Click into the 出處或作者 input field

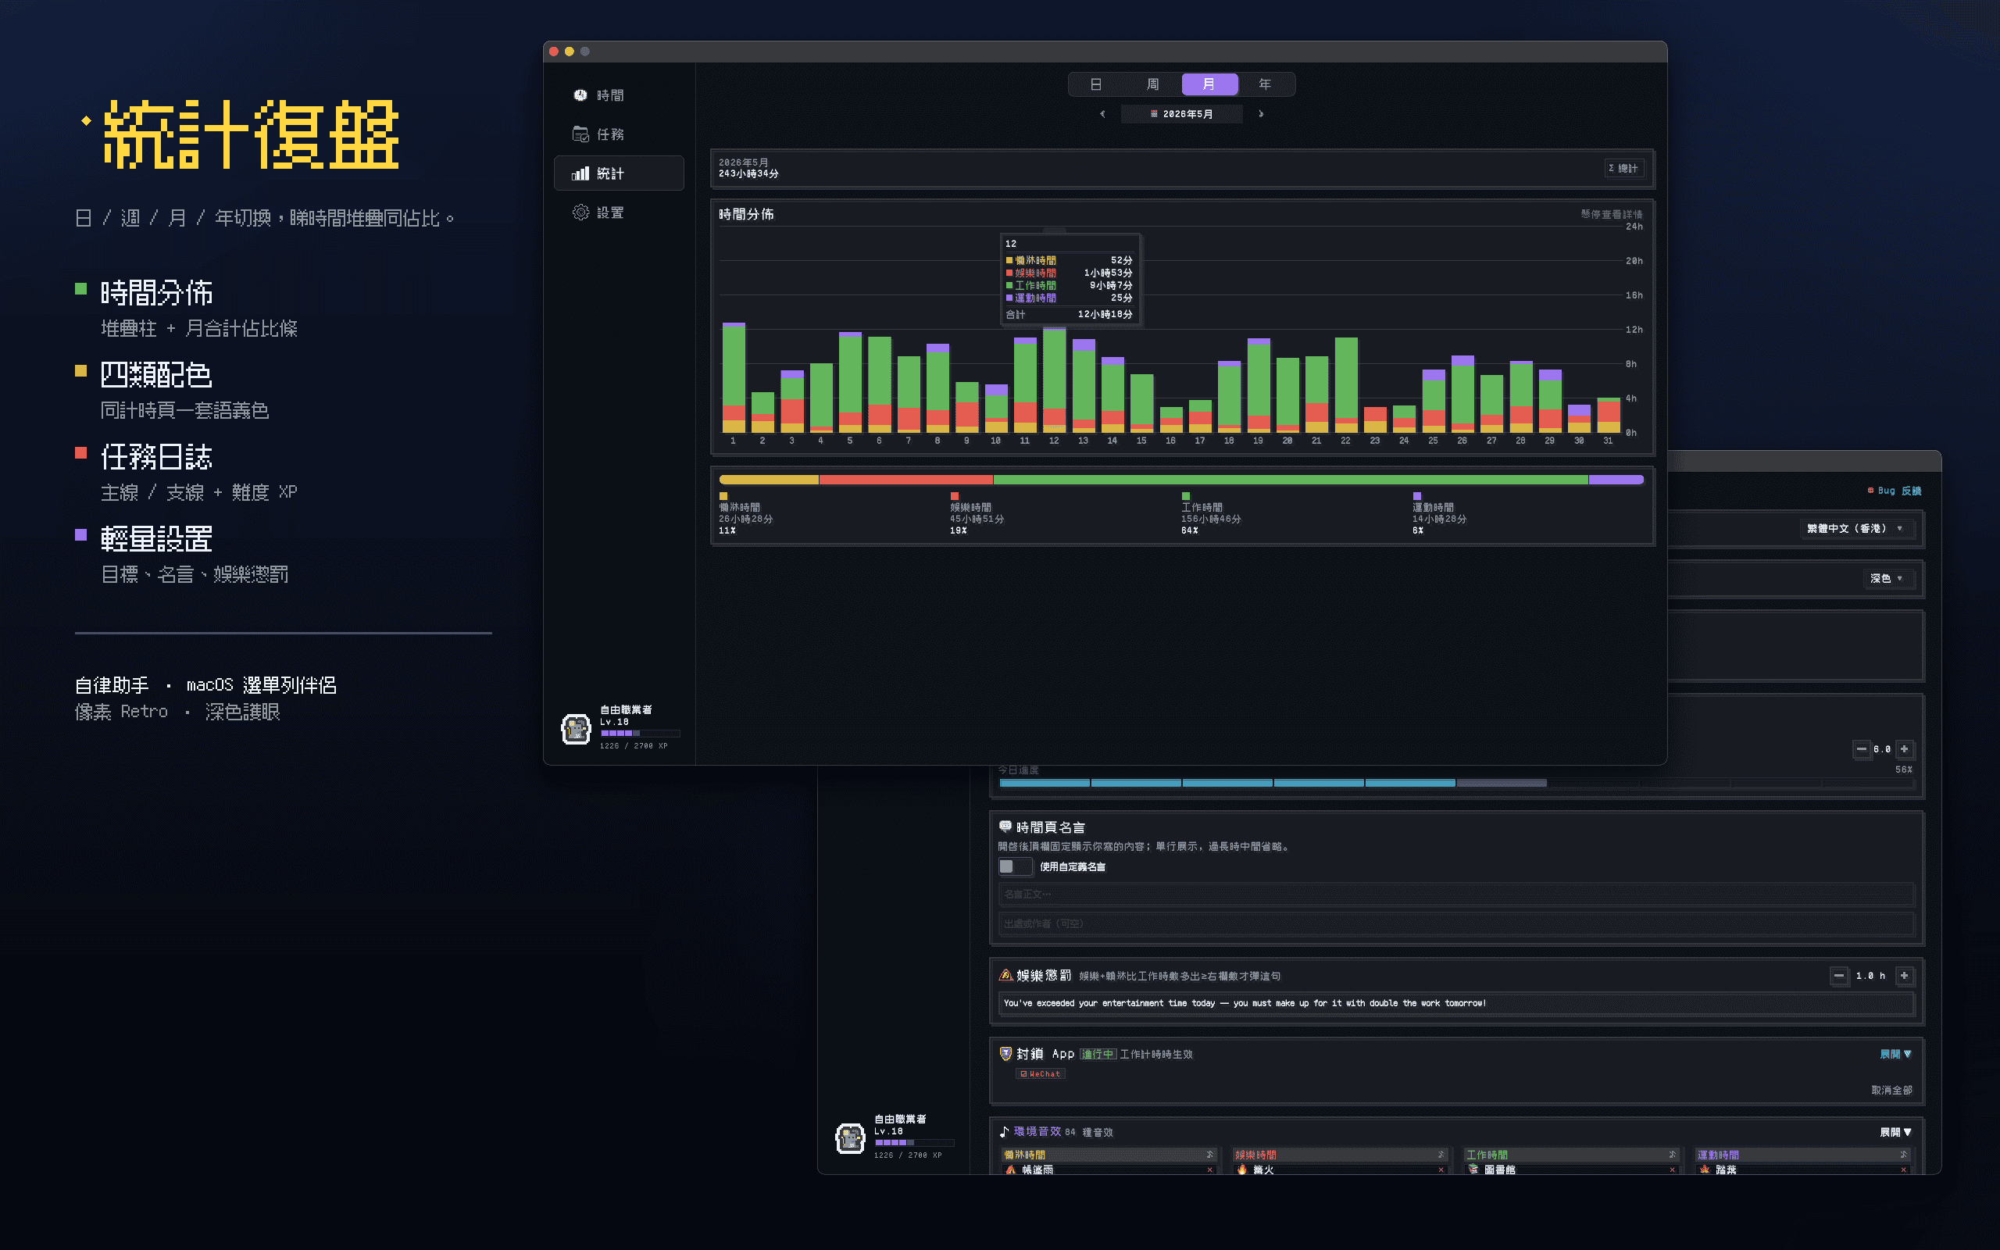pos(1455,923)
